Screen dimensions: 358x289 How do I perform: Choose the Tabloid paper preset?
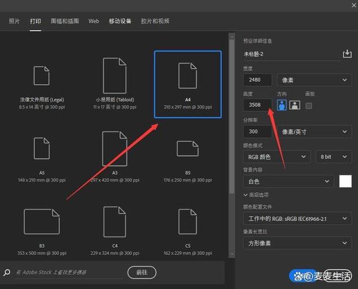coord(114,84)
